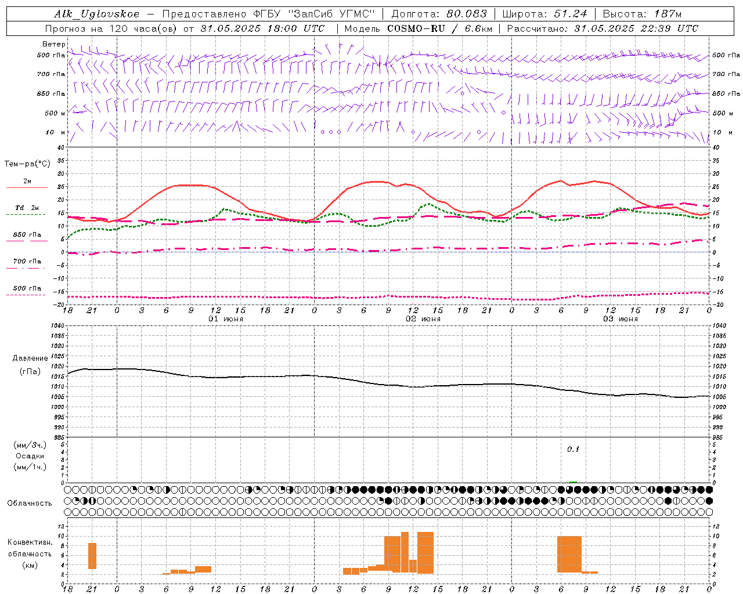Click the 700 гПа temperature legend line

pos(26,268)
